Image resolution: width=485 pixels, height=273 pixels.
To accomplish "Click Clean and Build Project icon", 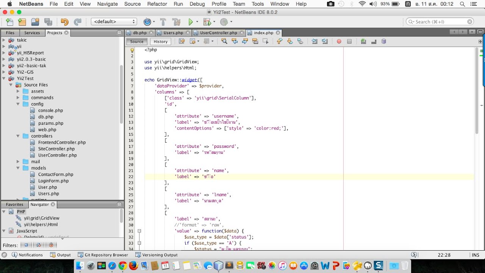I will click(x=176, y=22).
